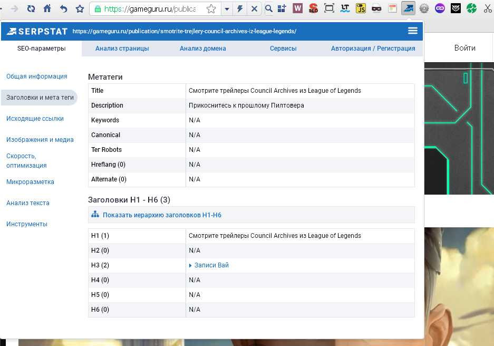494x346 pixels.
Task: Click the hierarchy tree icon beside Показать иерархию
Action: tap(95, 215)
